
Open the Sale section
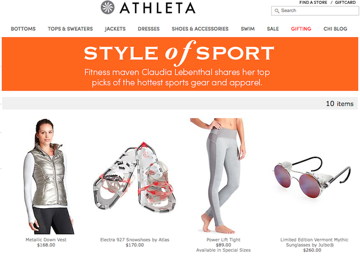click(273, 29)
